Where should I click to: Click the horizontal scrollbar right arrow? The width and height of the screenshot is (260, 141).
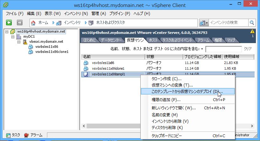[252, 126]
